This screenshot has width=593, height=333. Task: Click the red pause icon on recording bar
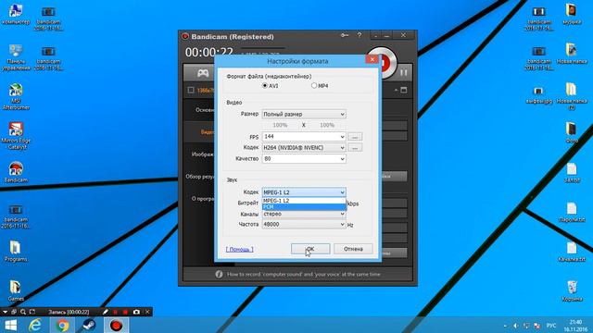tap(115, 312)
